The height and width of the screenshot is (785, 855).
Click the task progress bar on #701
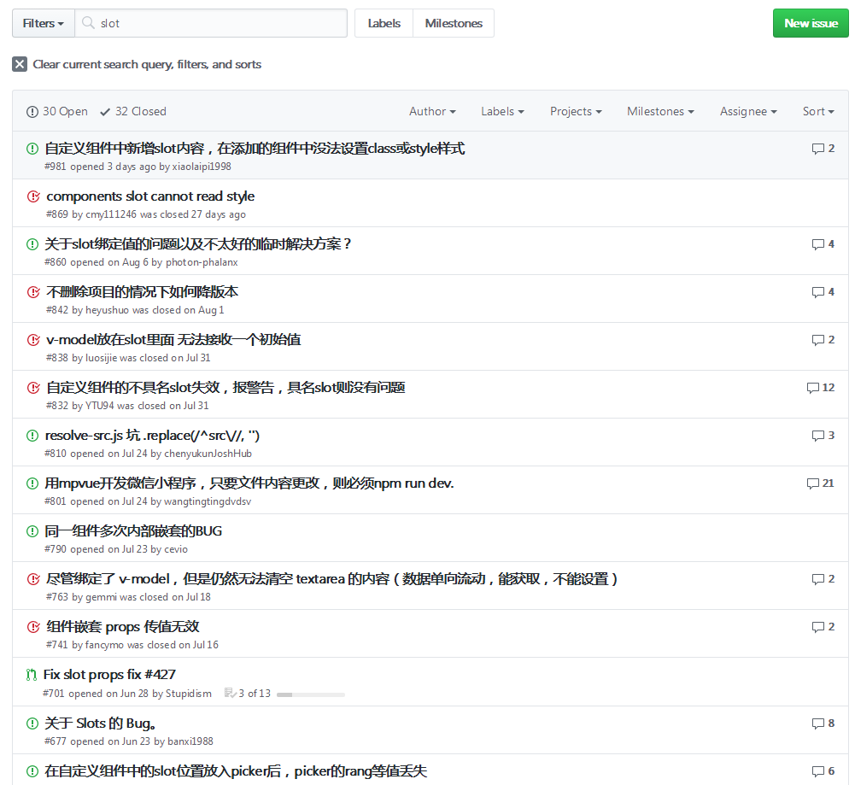(311, 694)
